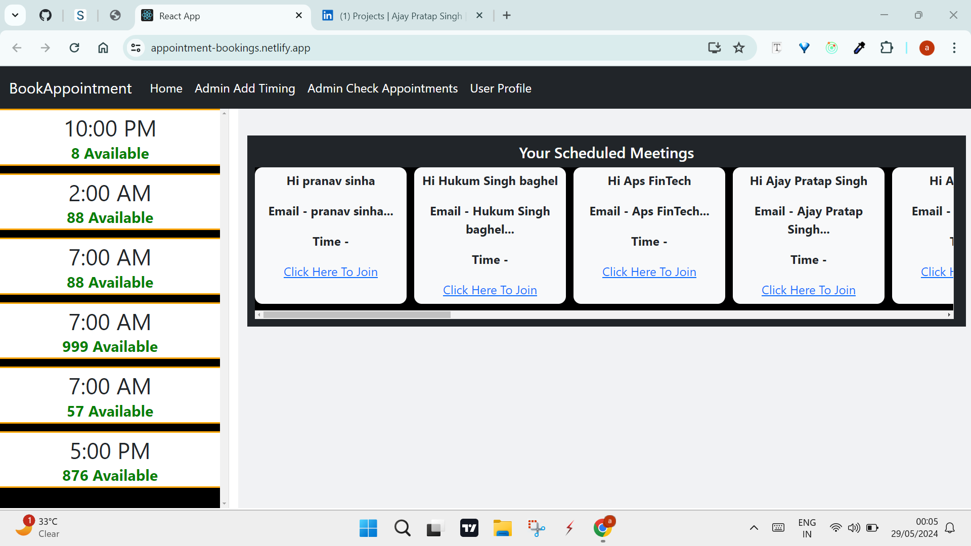Screen dimensions: 971x546
Task: Click the eyedropper color picker extension
Action: pos(859,48)
